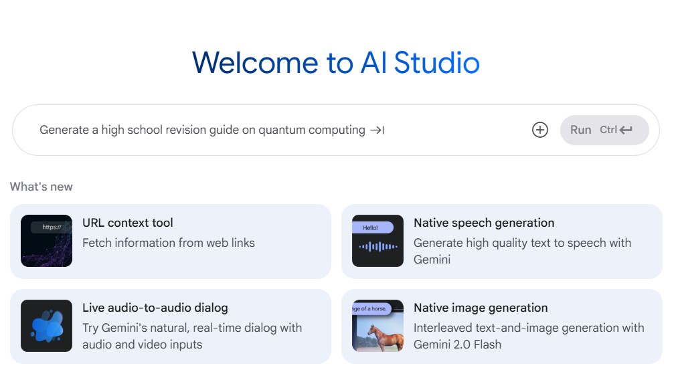The width and height of the screenshot is (676, 390).
Task: Click the What's new section label
Action: coord(40,187)
